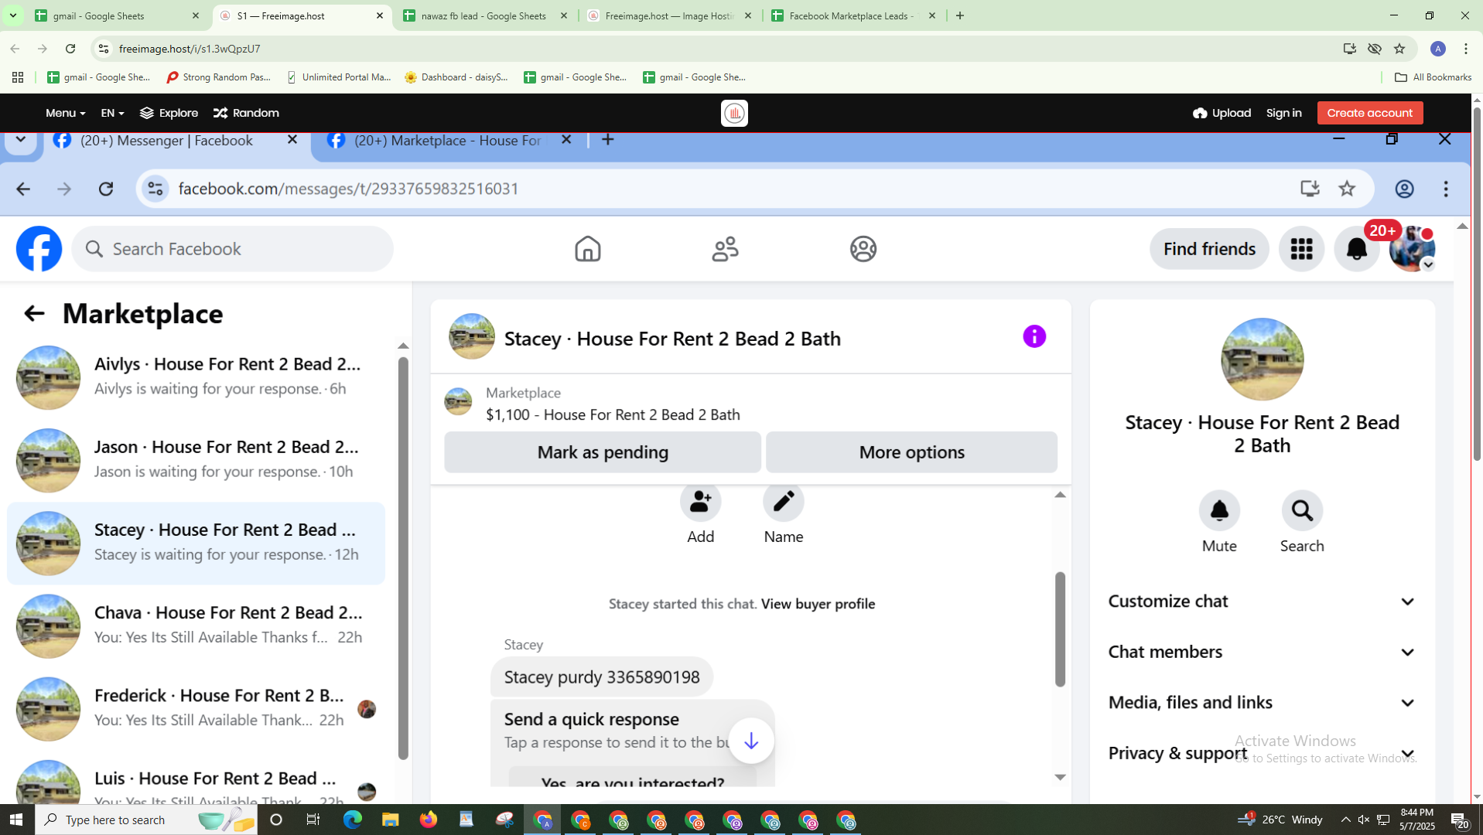Image resolution: width=1483 pixels, height=835 pixels.
Task: Click the Facebook profile circle icon
Action: 863,249
